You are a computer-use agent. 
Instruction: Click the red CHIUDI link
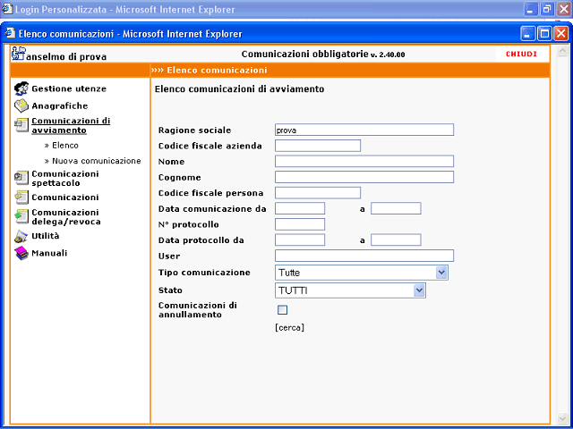pos(521,54)
